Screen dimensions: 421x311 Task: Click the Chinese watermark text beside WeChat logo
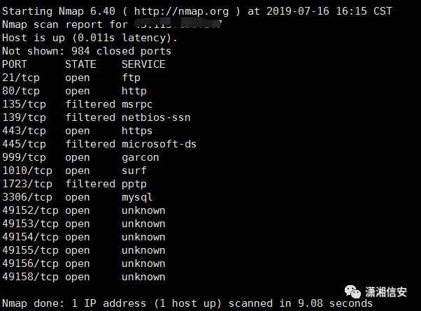pyautogui.click(x=386, y=292)
